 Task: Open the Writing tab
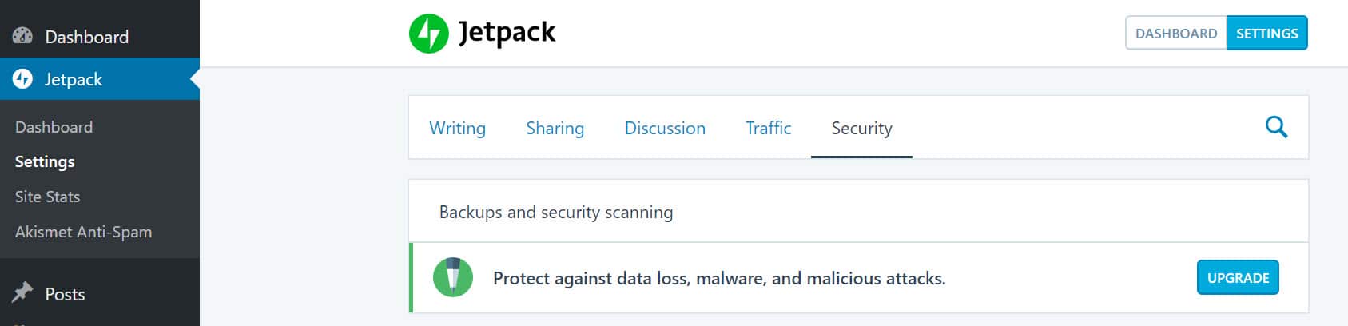point(457,128)
